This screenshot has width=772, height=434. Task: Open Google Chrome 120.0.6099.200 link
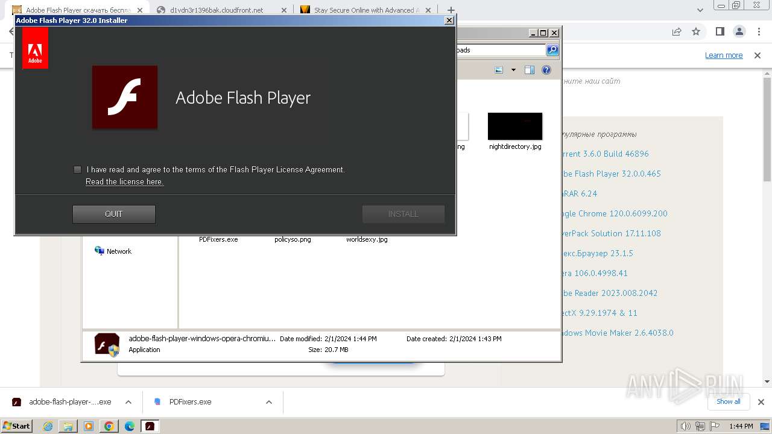tap(615, 213)
